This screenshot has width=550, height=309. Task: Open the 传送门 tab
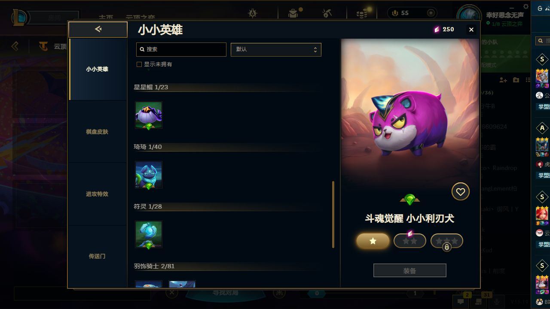click(x=97, y=256)
